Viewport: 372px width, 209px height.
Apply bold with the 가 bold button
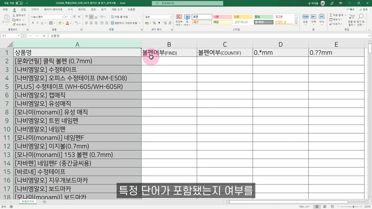tap(33, 23)
